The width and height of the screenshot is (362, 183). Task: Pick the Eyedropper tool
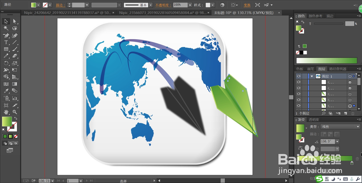[6, 91]
